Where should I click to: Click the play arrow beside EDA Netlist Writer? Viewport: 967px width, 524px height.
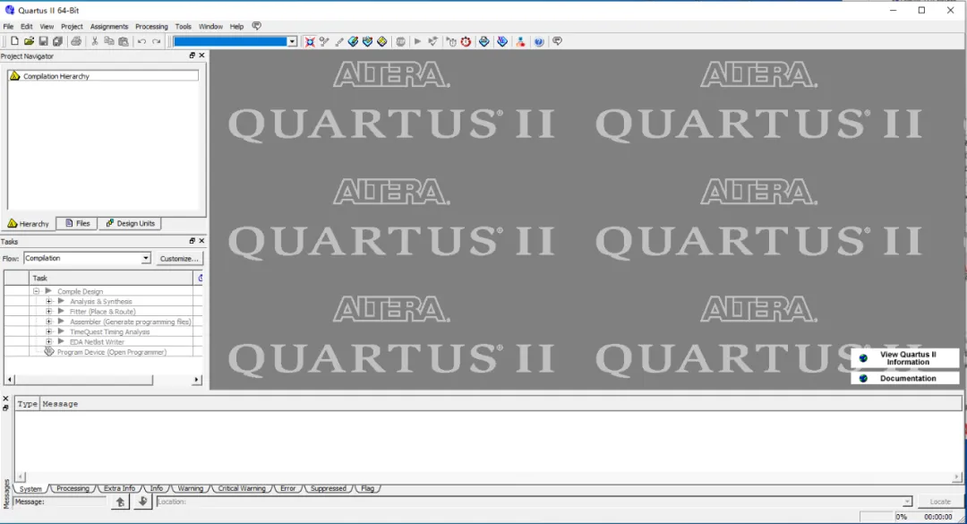[x=61, y=341]
